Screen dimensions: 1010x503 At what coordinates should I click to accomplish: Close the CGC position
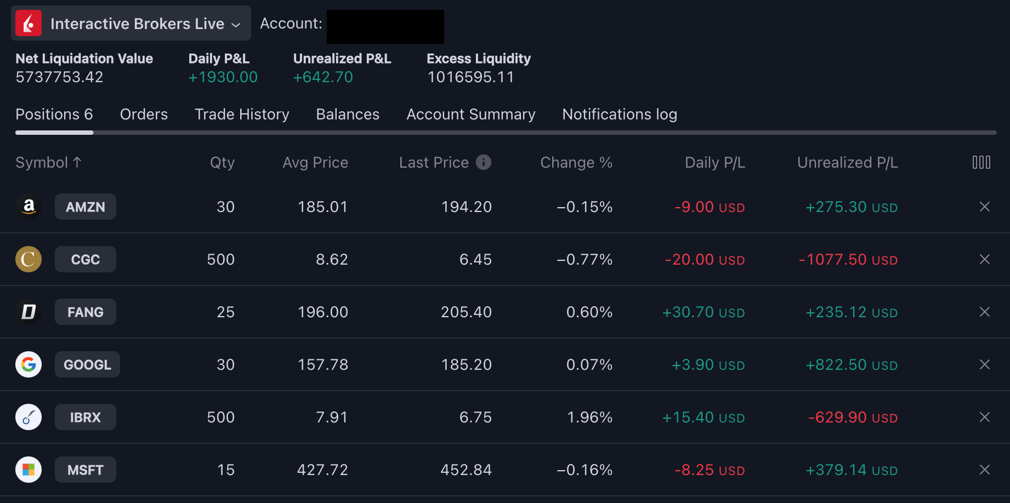(x=984, y=259)
